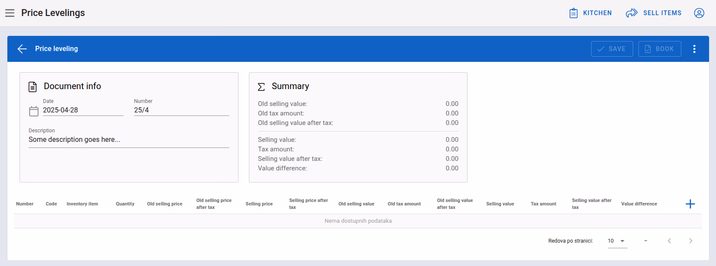Viewport: 716px width, 266px height.
Task: Click into the Description text field
Action: coord(129,140)
